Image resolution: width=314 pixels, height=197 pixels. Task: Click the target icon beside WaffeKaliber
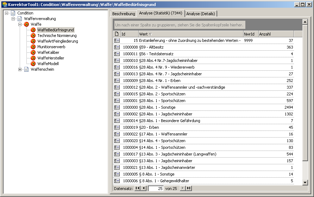(33, 52)
